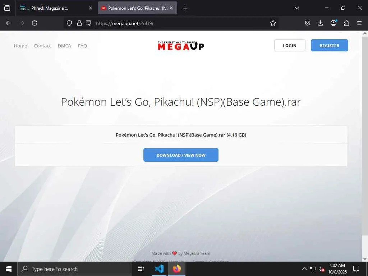
Task: Open the network status tray icon
Action: pos(313,269)
